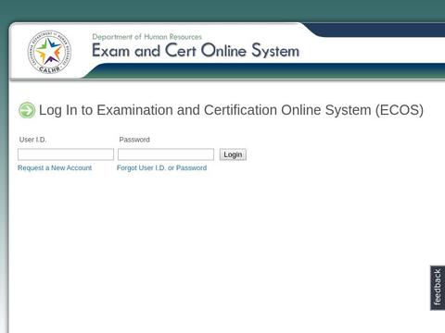The width and height of the screenshot is (445, 333).
Task: Focus the User I.D. input field
Action: pyautogui.click(x=66, y=154)
